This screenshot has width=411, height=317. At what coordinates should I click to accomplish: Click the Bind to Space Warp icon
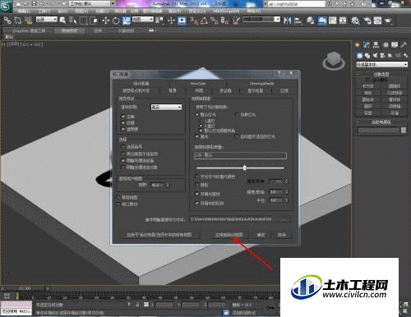[x=28, y=21]
